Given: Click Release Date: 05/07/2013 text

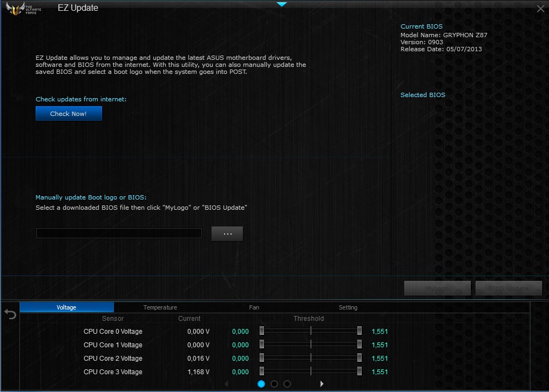Looking at the screenshot, I should click(x=441, y=49).
